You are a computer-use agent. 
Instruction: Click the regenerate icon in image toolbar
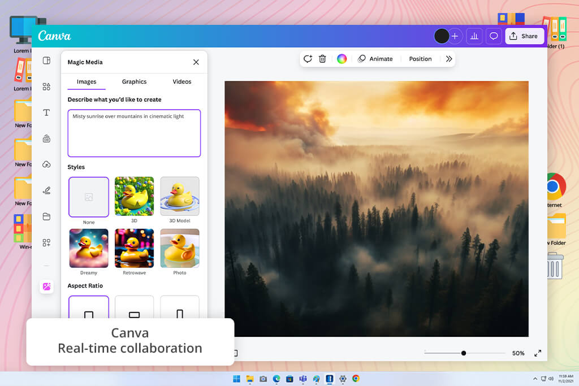tap(308, 59)
